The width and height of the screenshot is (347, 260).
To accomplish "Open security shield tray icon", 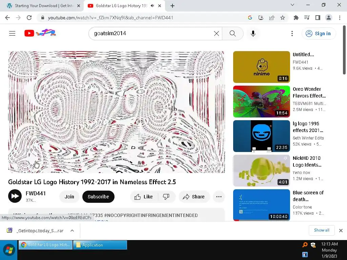I will tap(313, 244).
